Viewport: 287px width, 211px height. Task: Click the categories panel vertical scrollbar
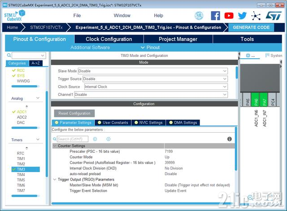coord(47,134)
